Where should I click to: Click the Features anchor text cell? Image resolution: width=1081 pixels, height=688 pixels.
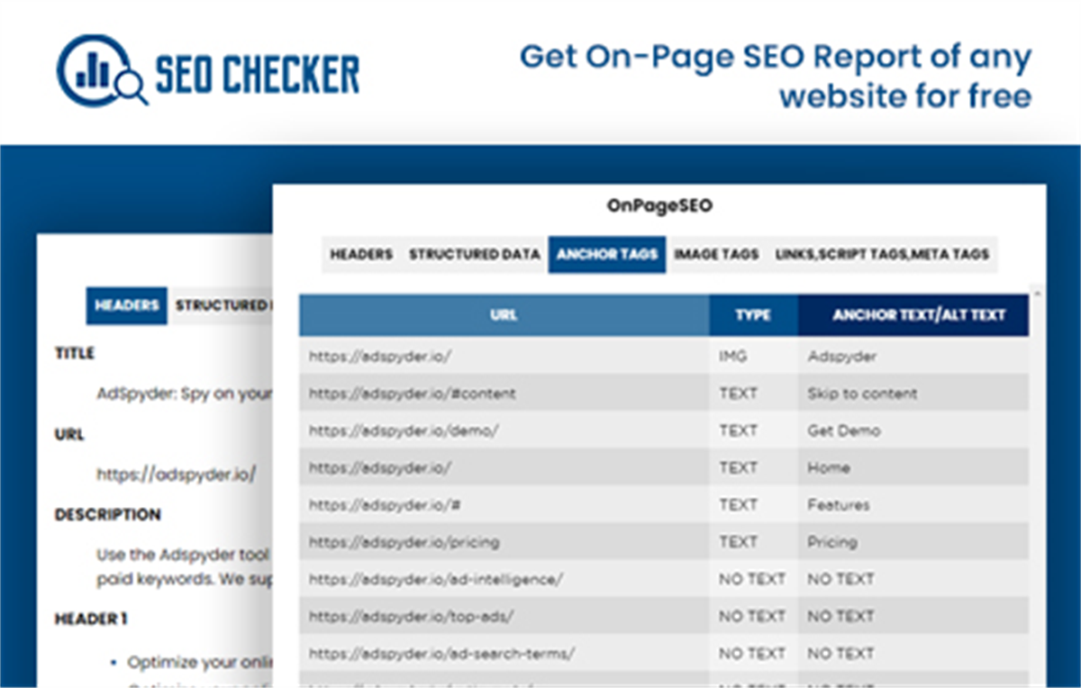pyautogui.click(x=913, y=505)
